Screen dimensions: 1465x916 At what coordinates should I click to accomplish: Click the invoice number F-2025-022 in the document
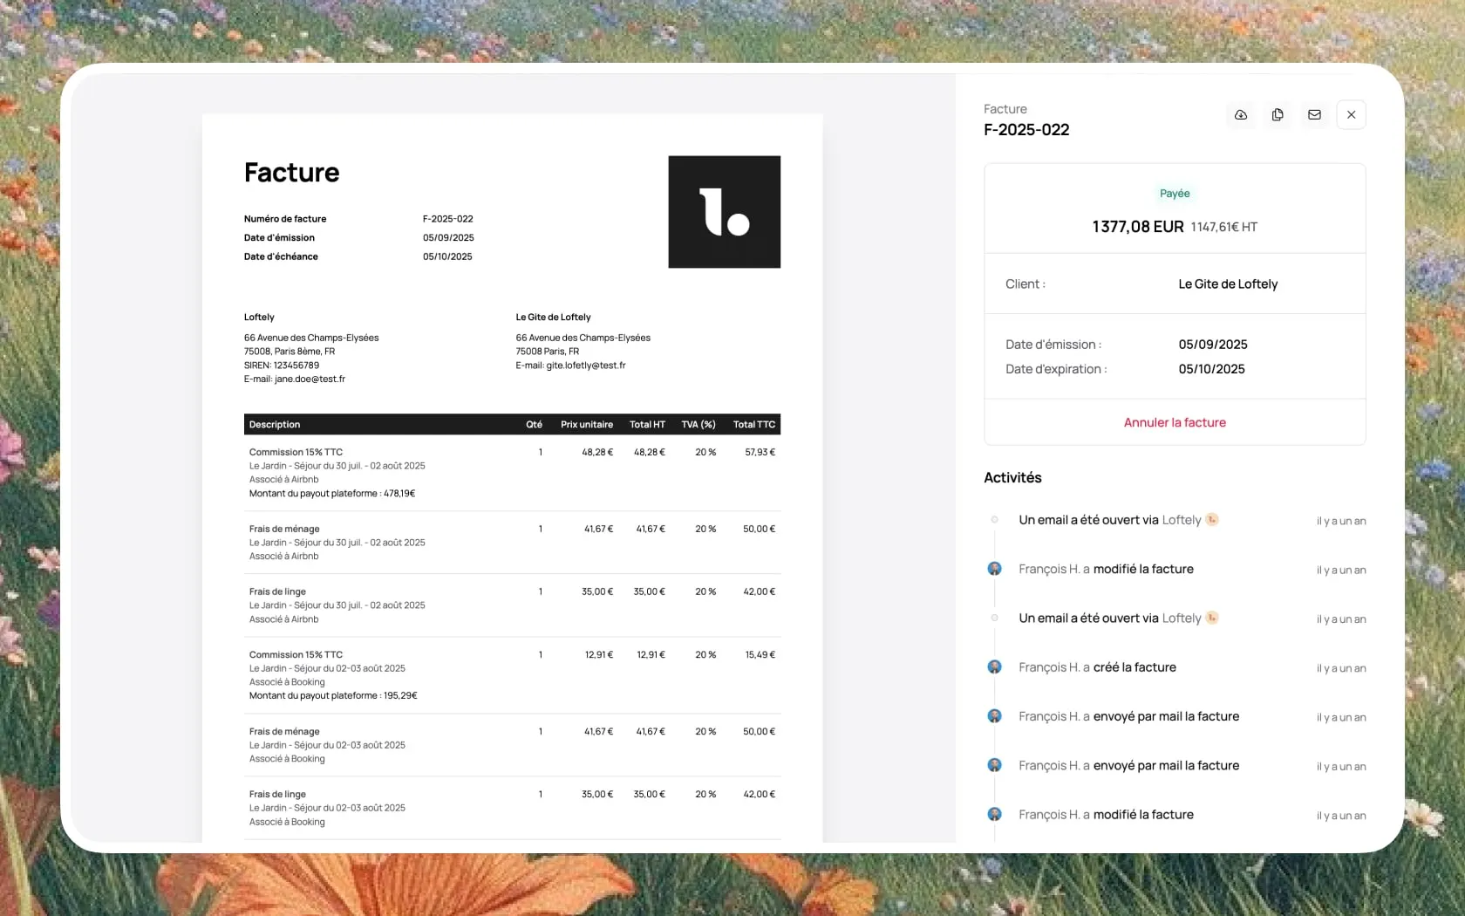tap(448, 219)
